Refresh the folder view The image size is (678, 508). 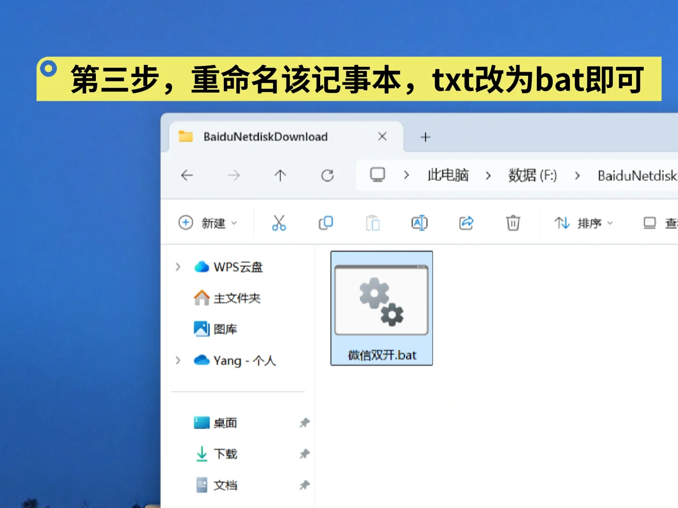pos(327,175)
